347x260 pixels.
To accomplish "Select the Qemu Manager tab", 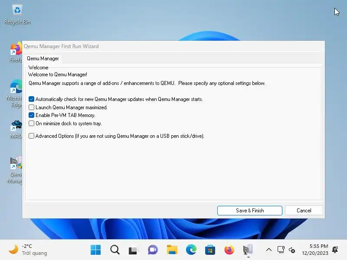I will pyautogui.click(x=43, y=58).
